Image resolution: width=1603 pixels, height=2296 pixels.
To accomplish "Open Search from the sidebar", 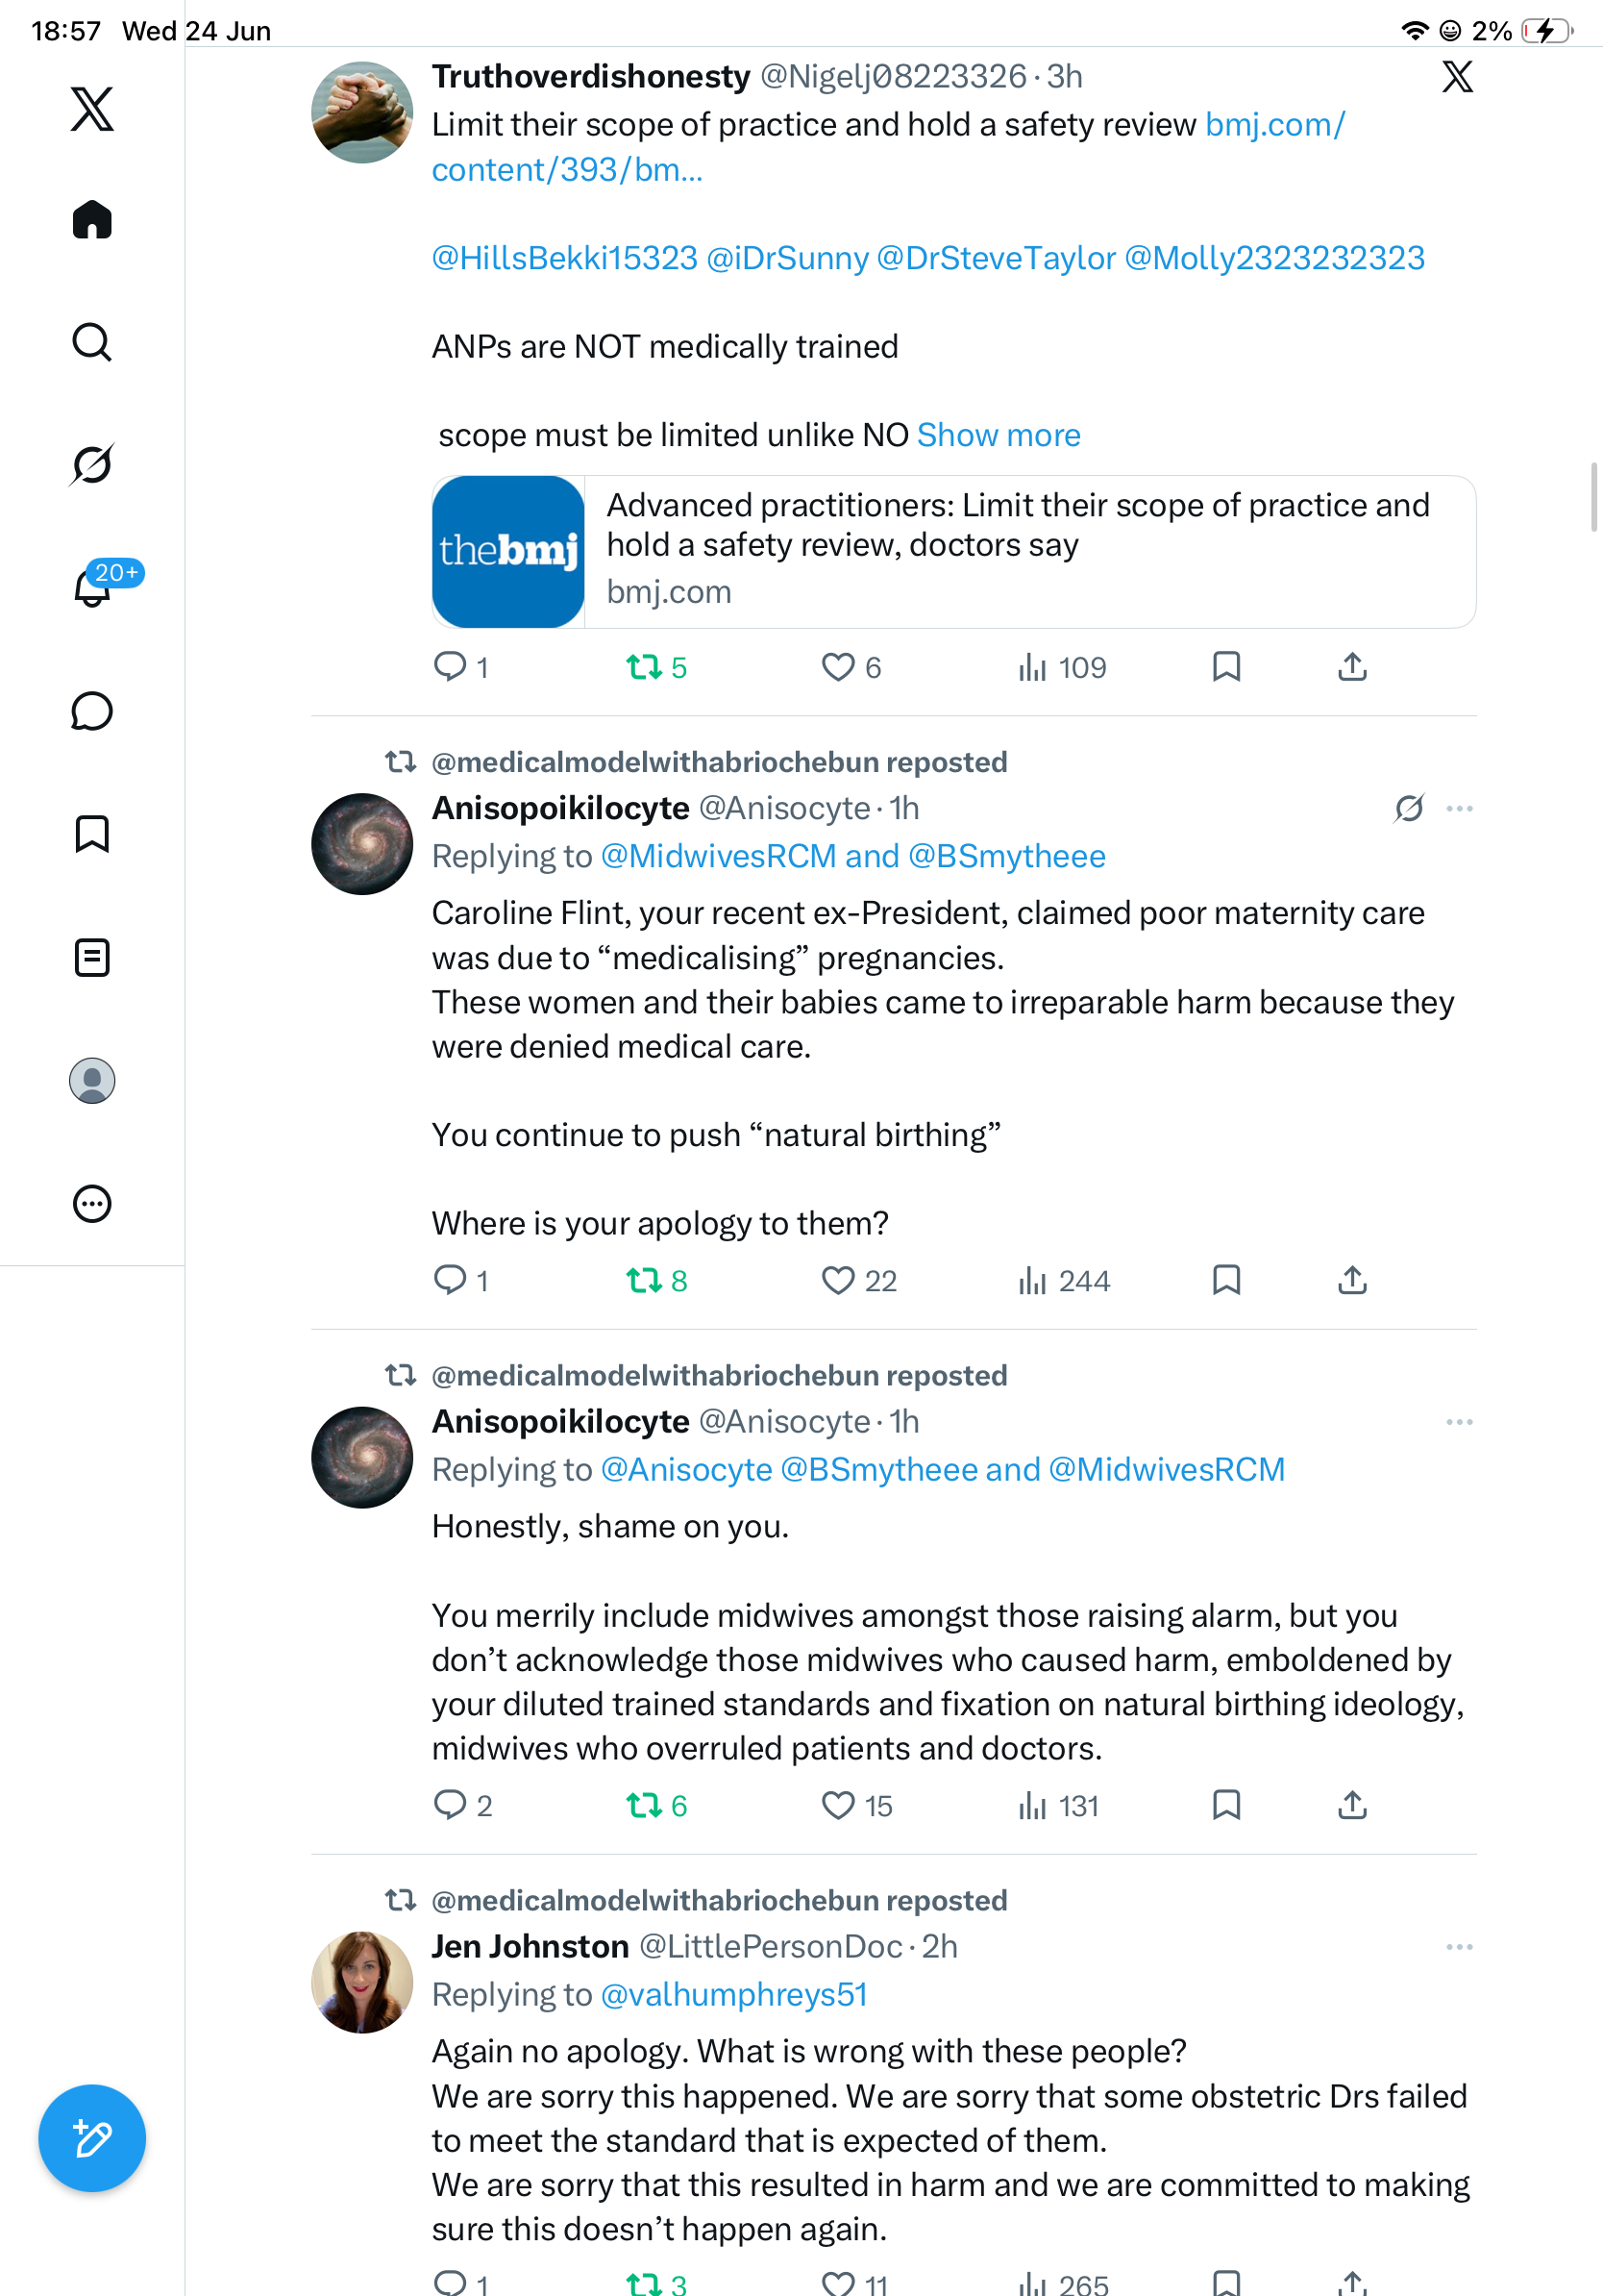I will pyautogui.click(x=92, y=342).
